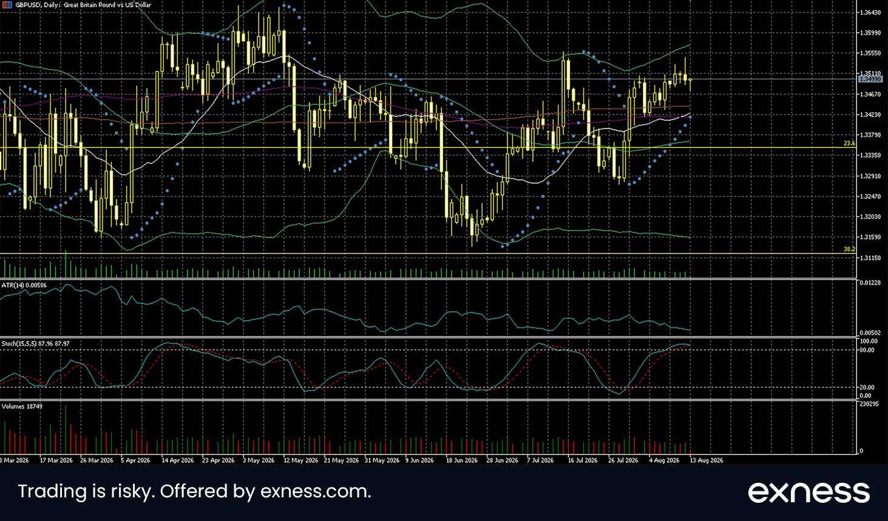Click the Stoch(15,5,5) indicator label

(x=35, y=343)
